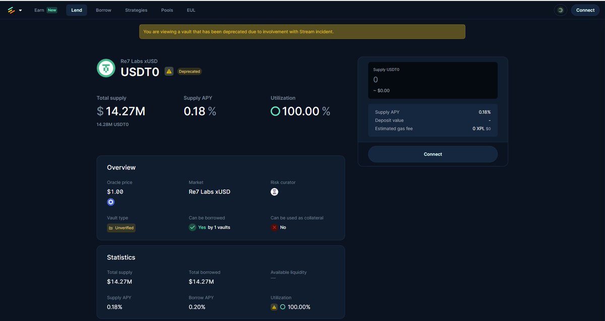Click the Supply USDT0 amount input
Image resolution: width=605 pixels, height=321 pixels.
pyautogui.click(x=433, y=80)
